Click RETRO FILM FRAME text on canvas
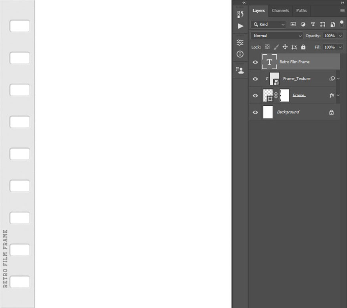This screenshot has width=347, height=308. click(5, 258)
